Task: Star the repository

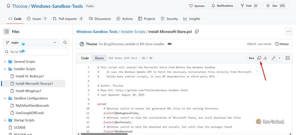Action: tap(276, 6)
